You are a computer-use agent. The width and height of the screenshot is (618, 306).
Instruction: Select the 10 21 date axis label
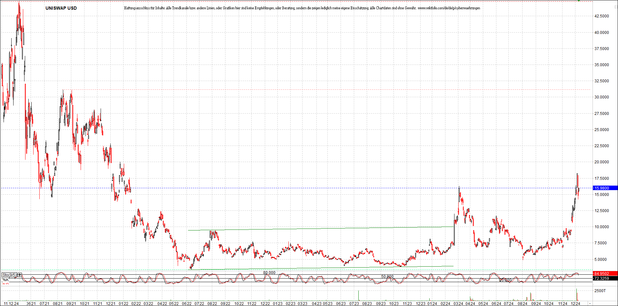[x=85, y=304]
